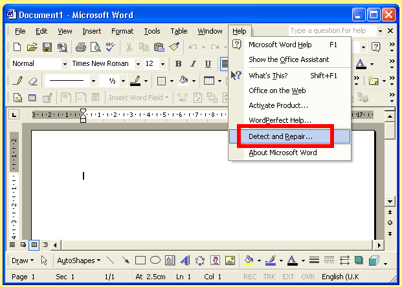Viewport: 402px width, 287px height.
Task: Toggle OVR overtype mode in status bar
Action: click(x=307, y=277)
